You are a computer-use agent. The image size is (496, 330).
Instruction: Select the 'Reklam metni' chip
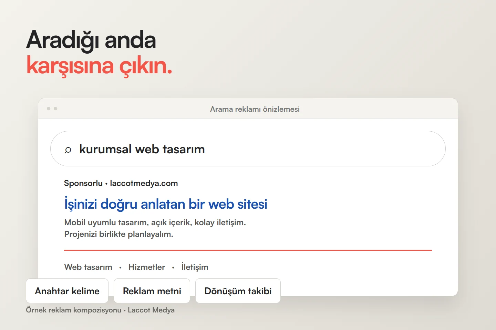[x=152, y=291]
